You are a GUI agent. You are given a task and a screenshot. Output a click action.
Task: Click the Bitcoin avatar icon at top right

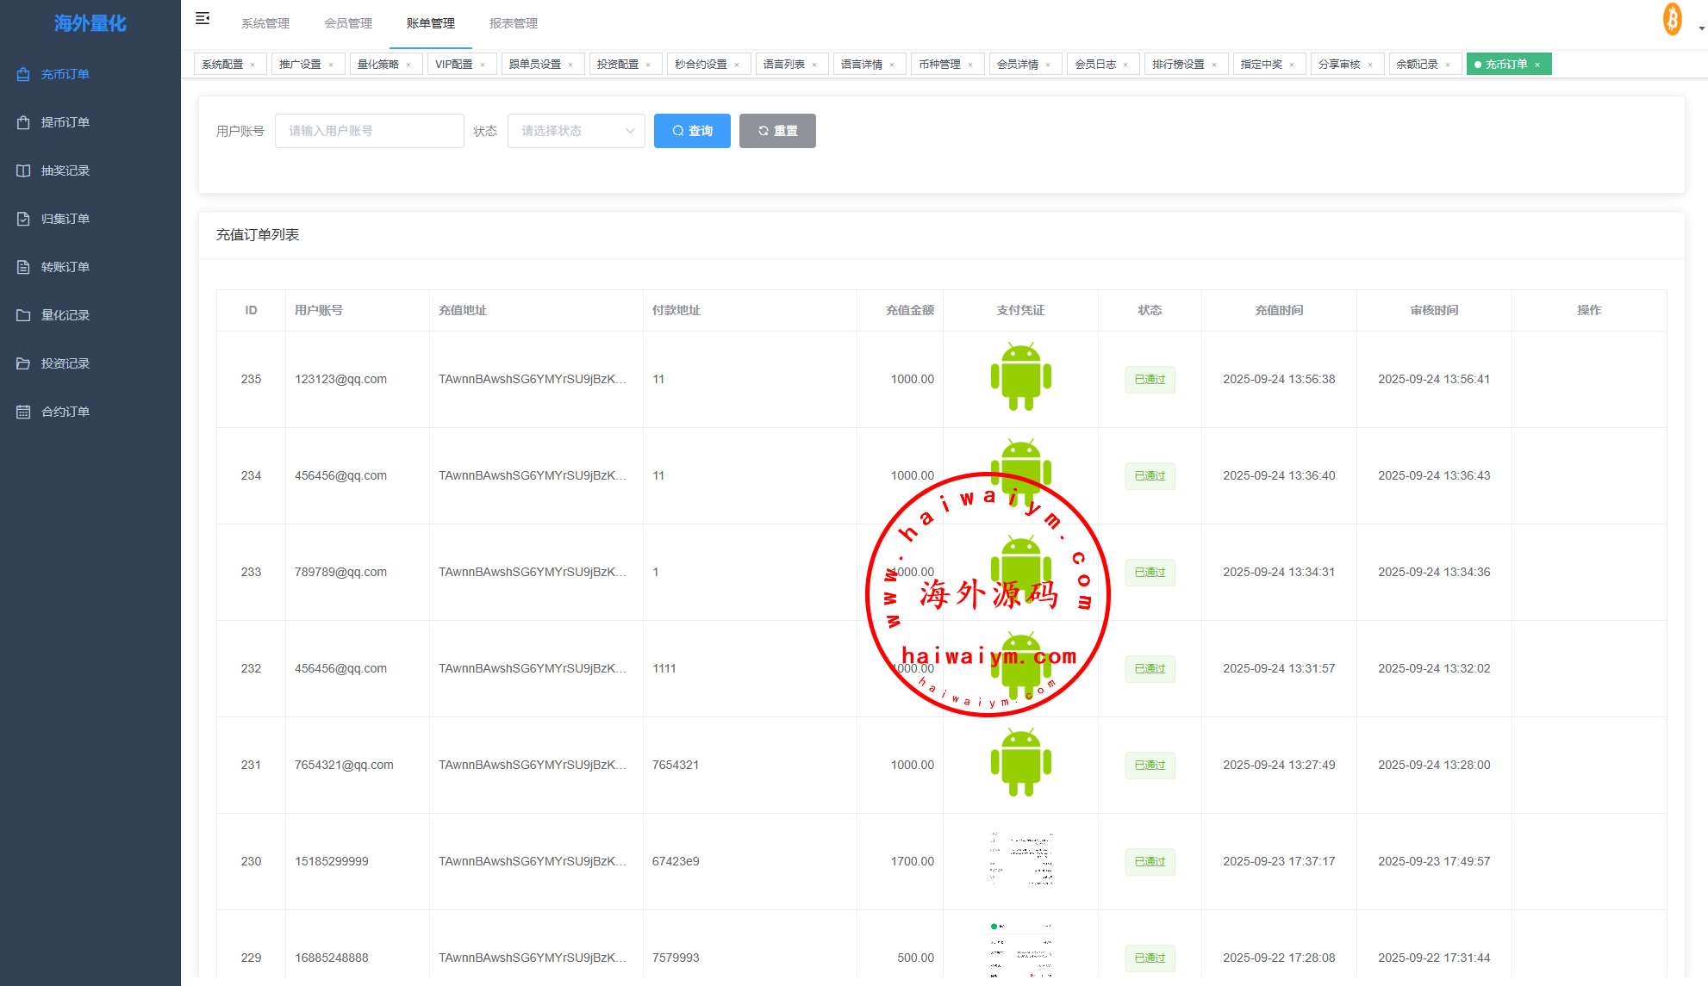point(1672,19)
